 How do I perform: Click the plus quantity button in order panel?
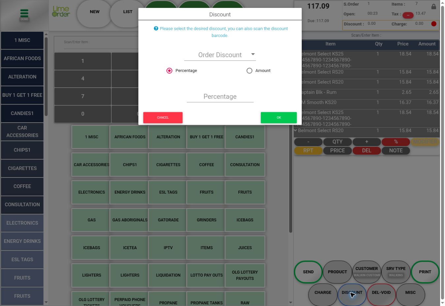coord(366,142)
